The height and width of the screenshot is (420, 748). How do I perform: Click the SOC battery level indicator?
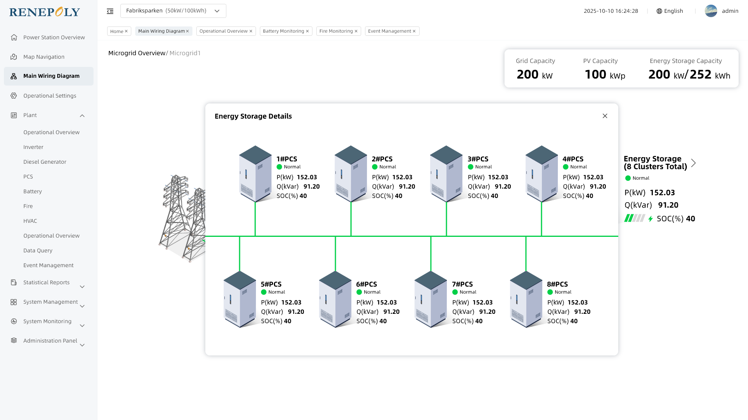pos(635,218)
